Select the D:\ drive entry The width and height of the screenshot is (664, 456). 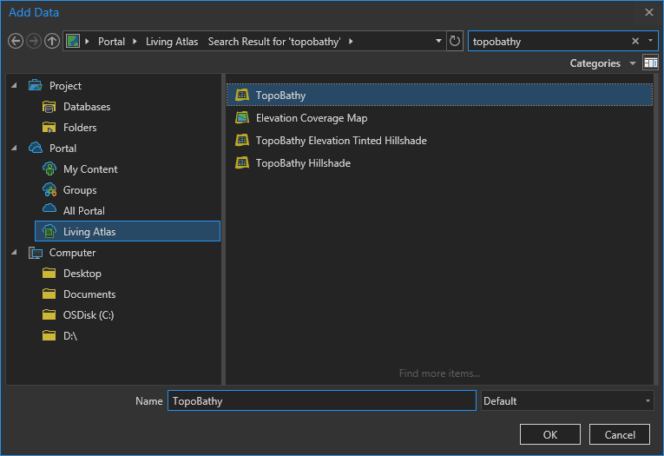point(70,335)
